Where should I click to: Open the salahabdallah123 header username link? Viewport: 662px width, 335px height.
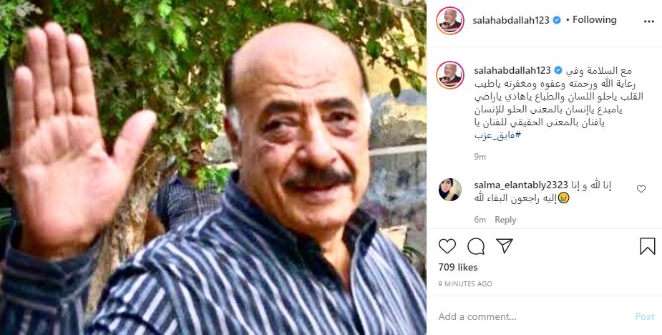(512, 20)
